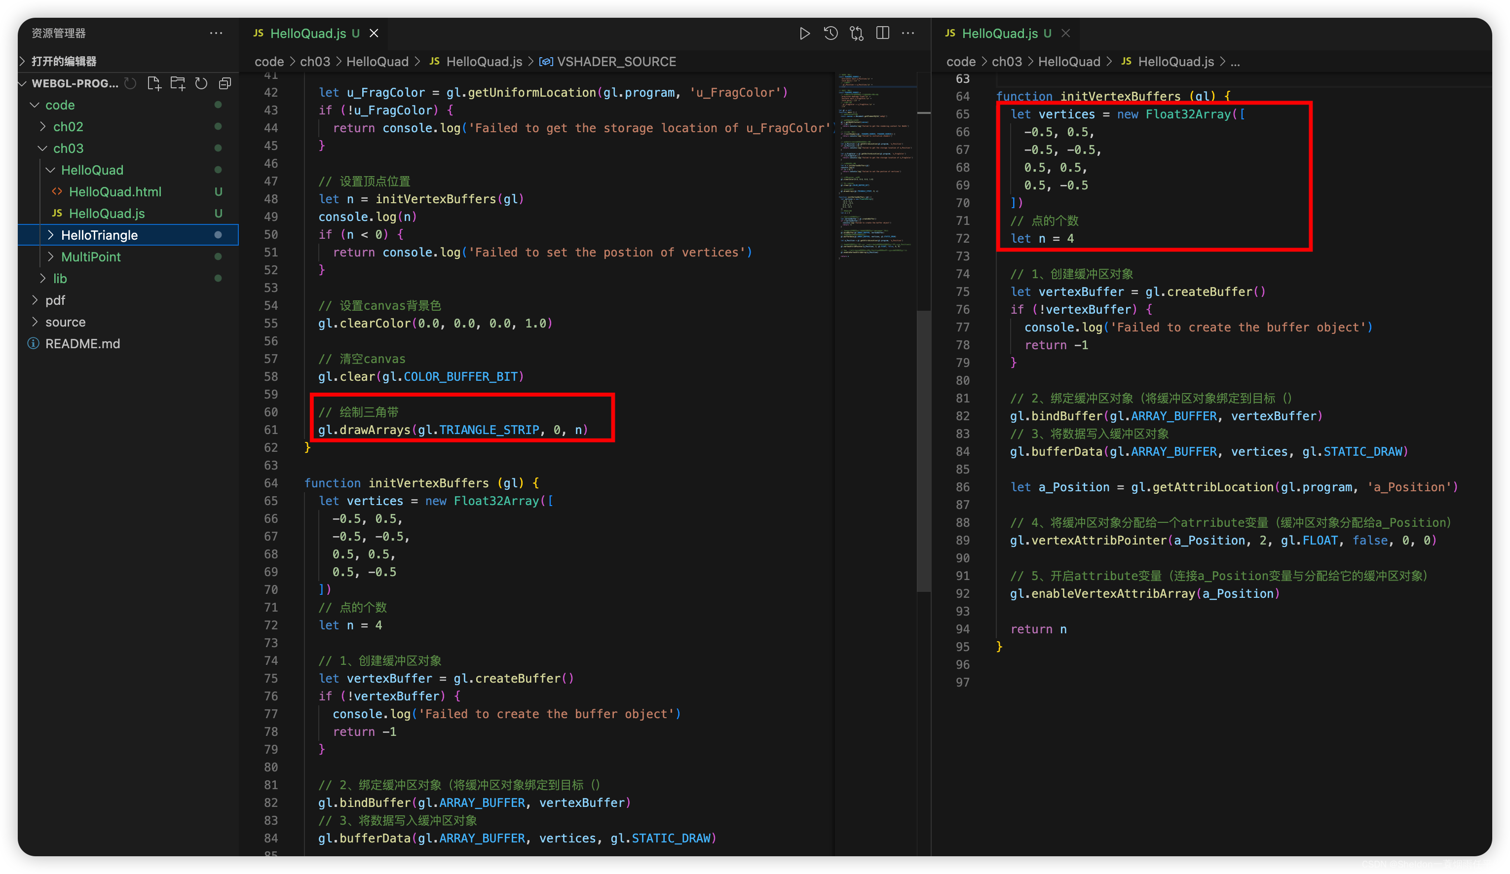
Task: Switch to left HelloQuad.js tab
Action: pos(308,34)
